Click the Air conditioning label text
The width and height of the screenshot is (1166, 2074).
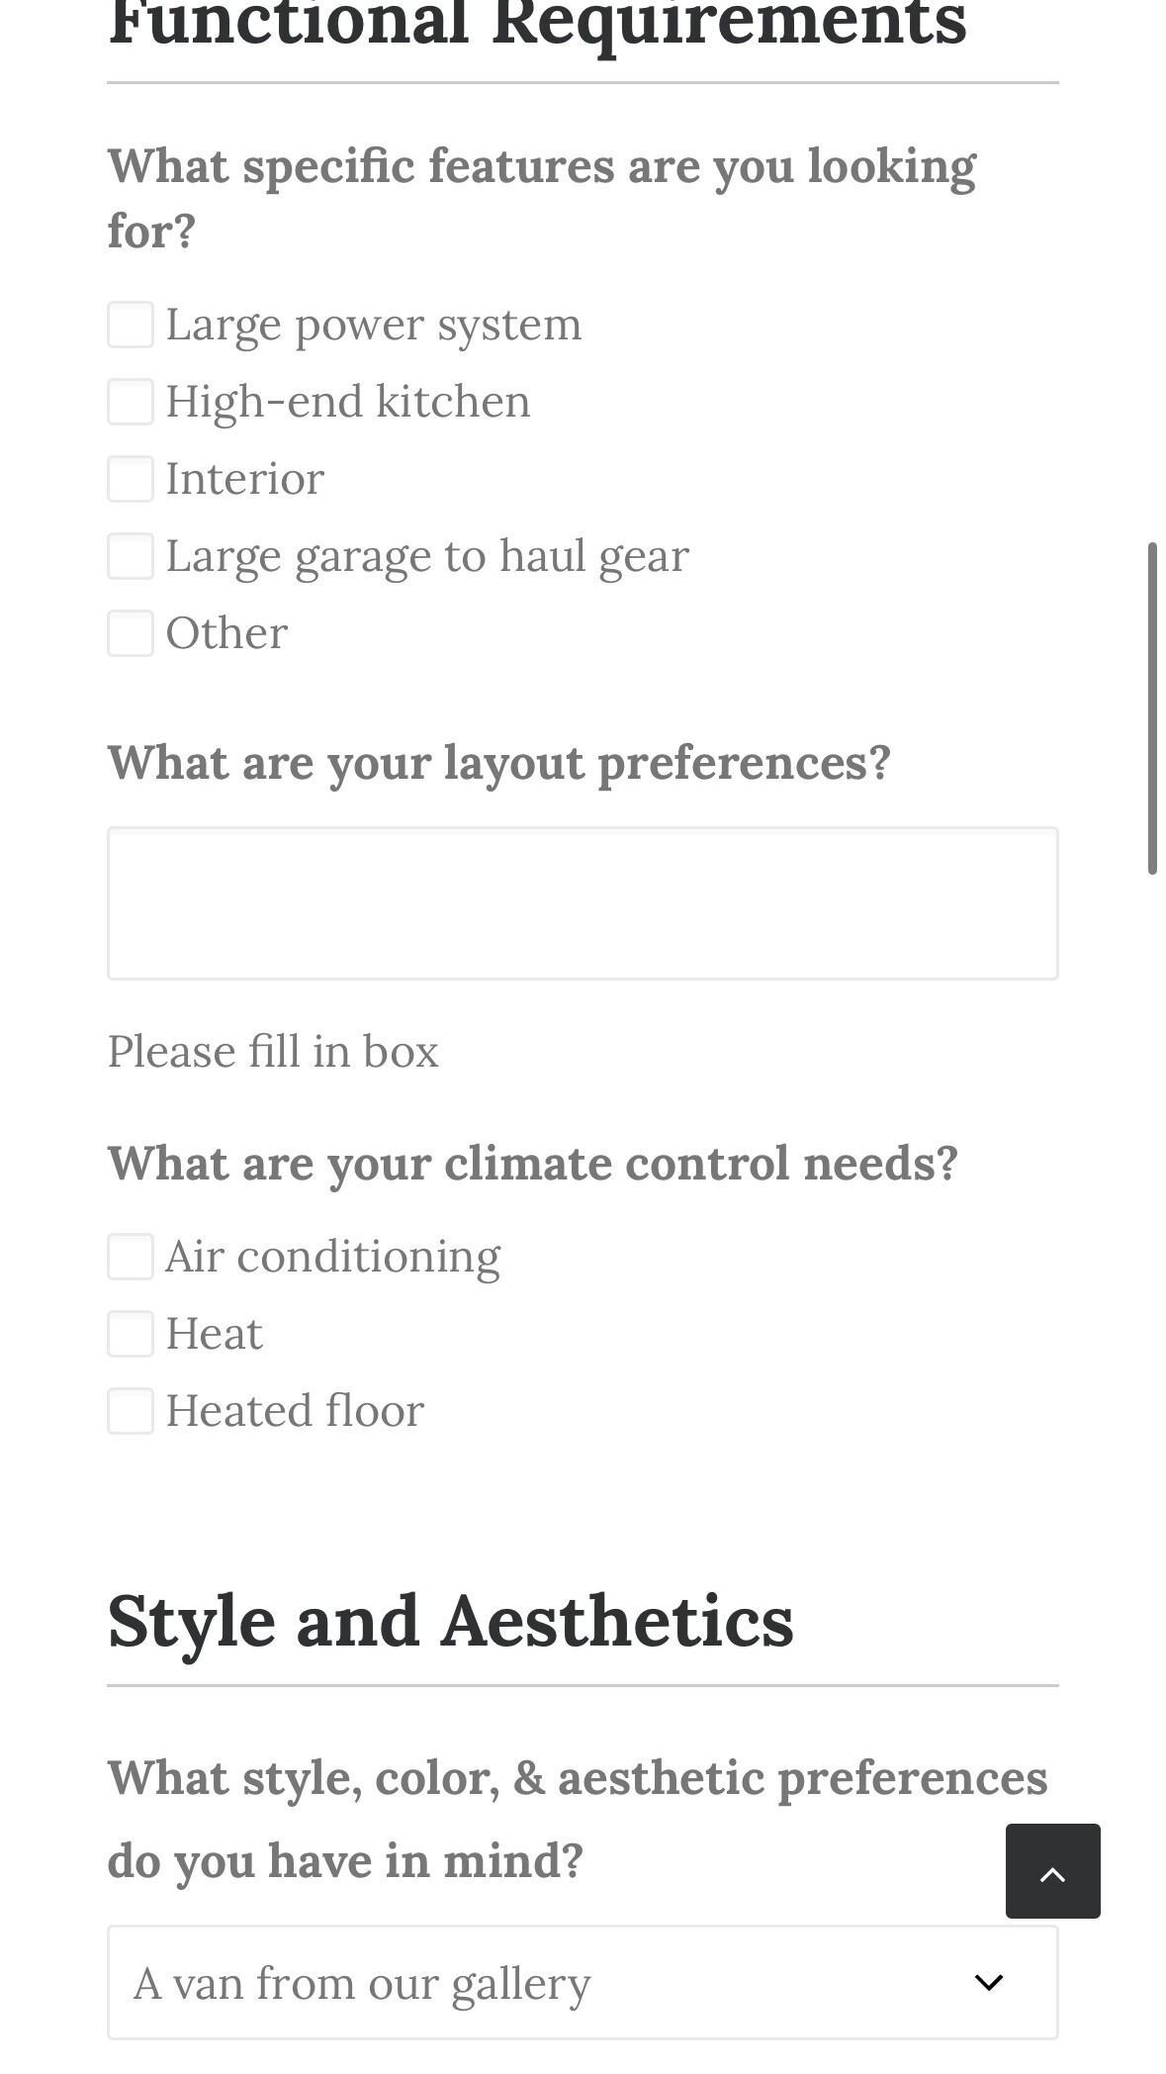pos(332,1257)
